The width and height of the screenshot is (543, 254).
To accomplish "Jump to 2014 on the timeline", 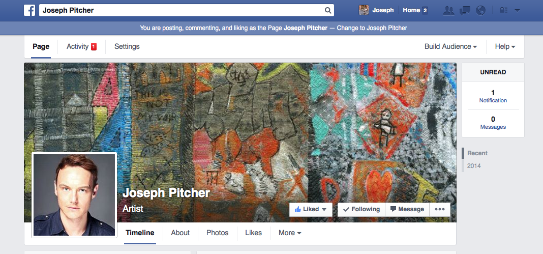I will [x=474, y=166].
